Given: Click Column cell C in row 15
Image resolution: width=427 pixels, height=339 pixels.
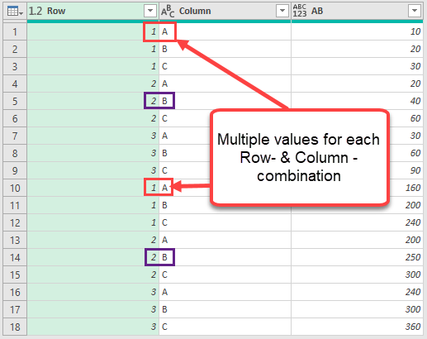Looking at the screenshot, I should click(x=225, y=275).
